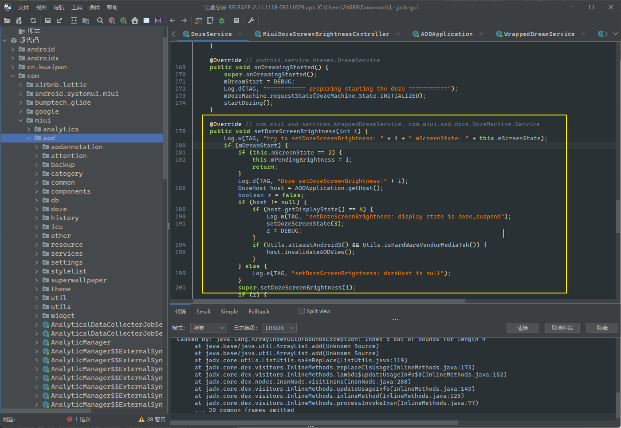Open the log viewer icon

pos(236,20)
